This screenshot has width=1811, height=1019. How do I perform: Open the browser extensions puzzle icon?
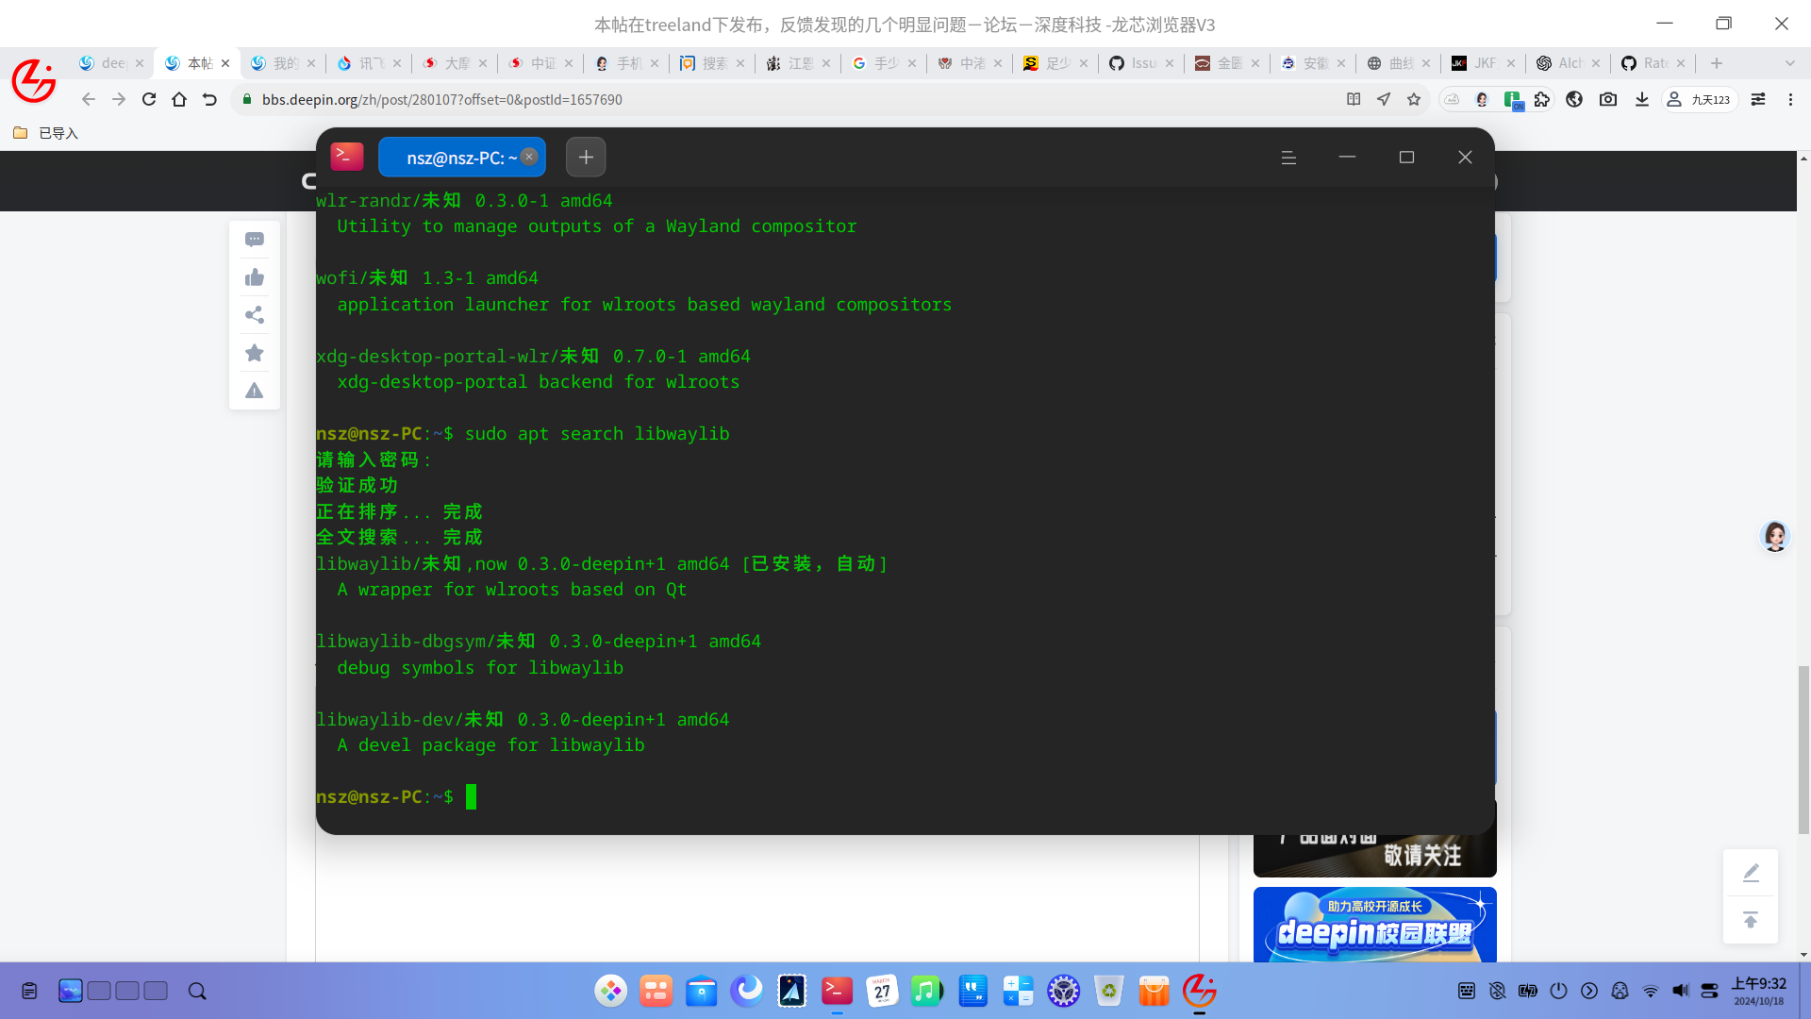coord(1542,99)
